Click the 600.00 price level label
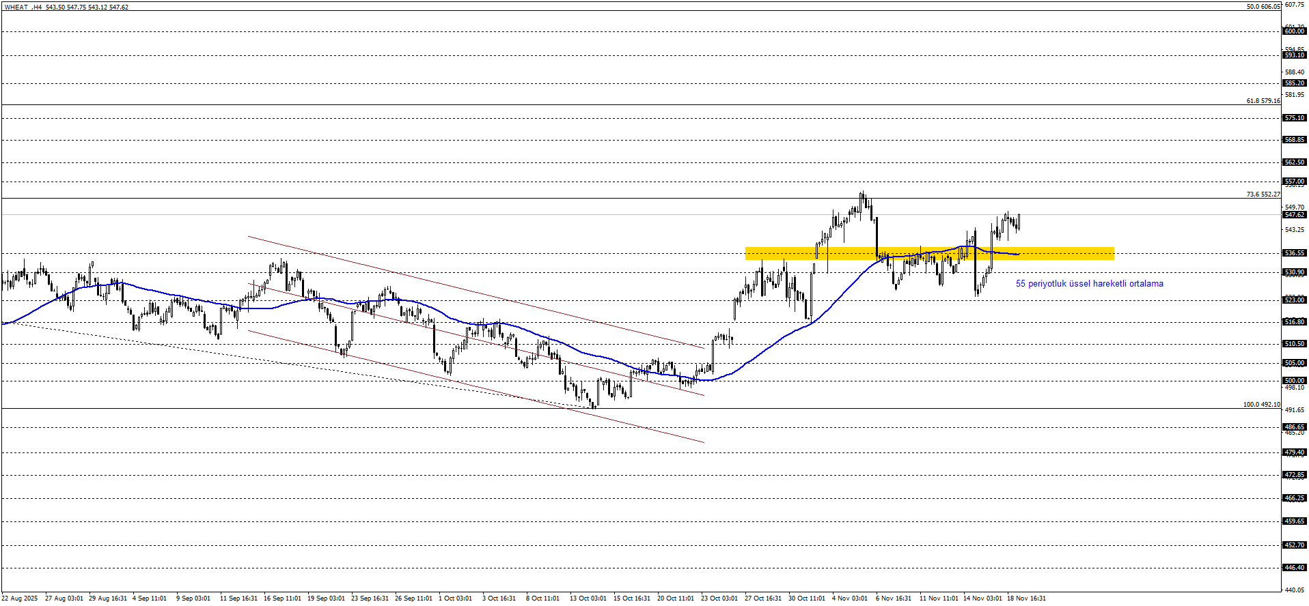The width and height of the screenshot is (1309, 606). pos(1294,31)
